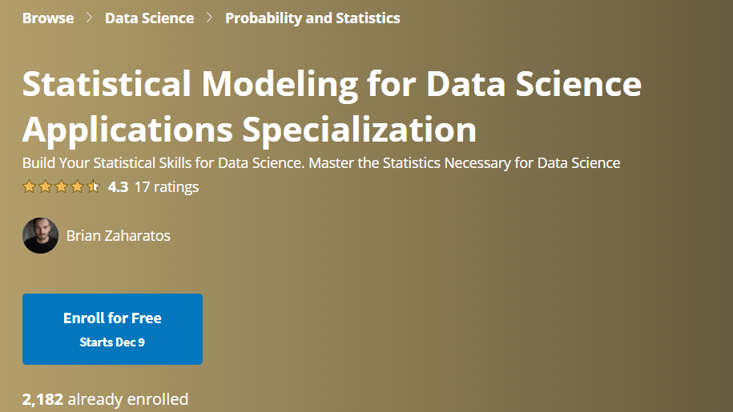Open Brian Zaharatos profile photo
The height and width of the screenshot is (412, 733).
point(40,236)
